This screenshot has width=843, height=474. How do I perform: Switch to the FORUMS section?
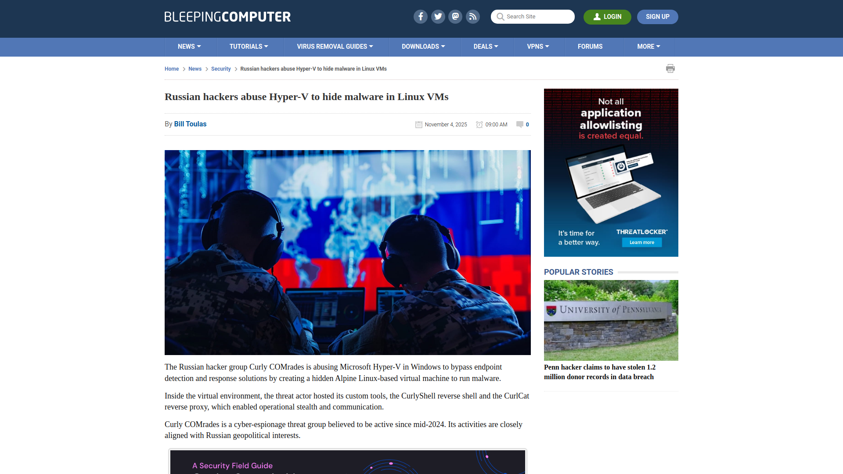click(590, 47)
